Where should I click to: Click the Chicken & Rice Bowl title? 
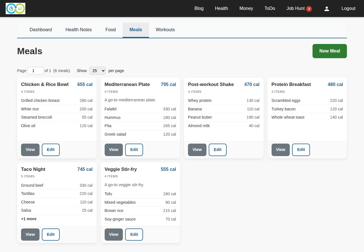click(x=45, y=84)
